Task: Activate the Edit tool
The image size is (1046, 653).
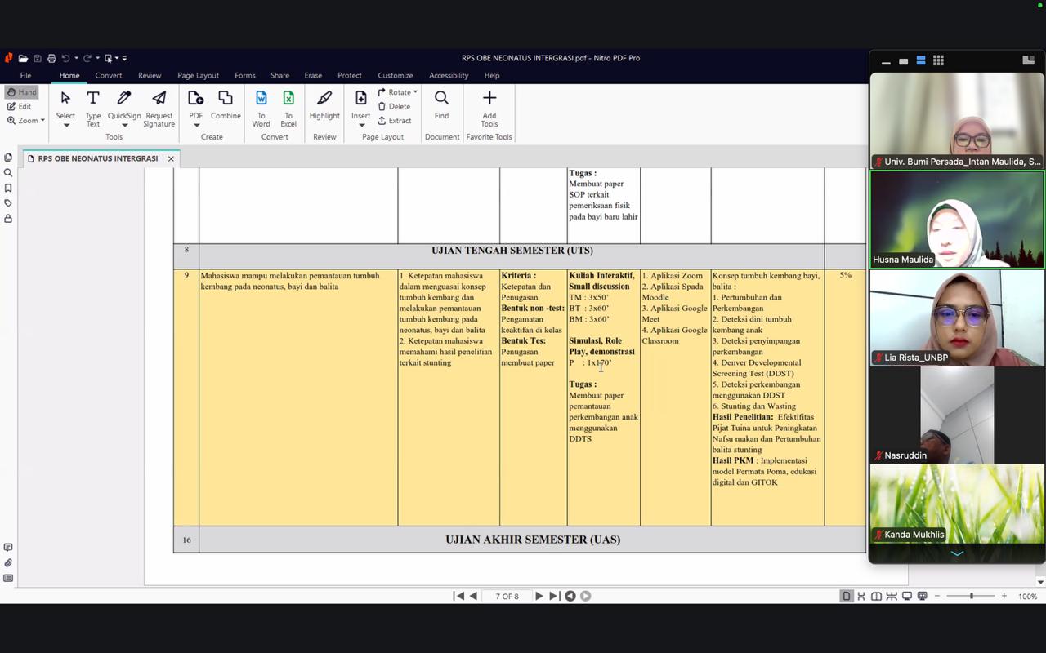Action: click(x=20, y=106)
